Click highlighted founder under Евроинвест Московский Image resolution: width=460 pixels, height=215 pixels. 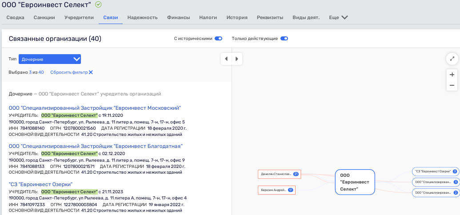(x=69, y=115)
